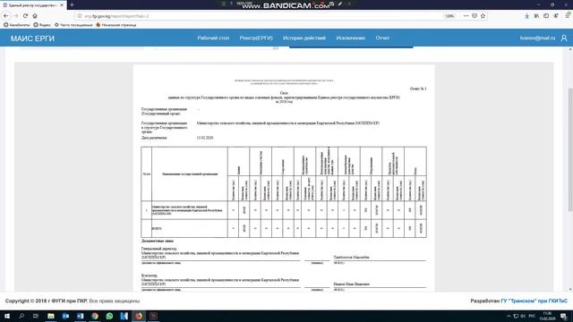Image resolution: width=573 pixels, height=322 pixels.
Task: Click the ВСЕГО row label in the table
Action: coord(157,229)
